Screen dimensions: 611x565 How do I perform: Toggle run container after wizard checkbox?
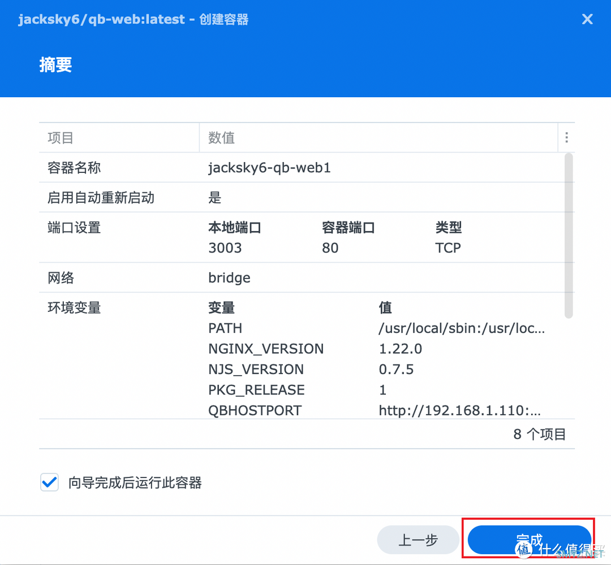49,483
